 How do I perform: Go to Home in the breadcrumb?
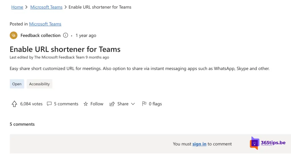(x=17, y=7)
